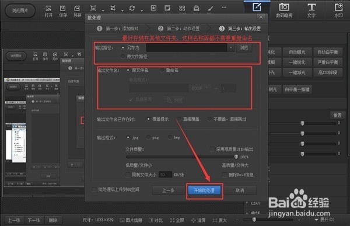Image resolution: width=350 pixels, height=226 pixels.
Task: Click the 自动曝光 auto exposure button
Action: [x=297, y=52]
